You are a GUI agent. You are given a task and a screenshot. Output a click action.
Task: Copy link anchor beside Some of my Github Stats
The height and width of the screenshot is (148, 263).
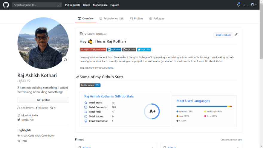tap(77, 77)
